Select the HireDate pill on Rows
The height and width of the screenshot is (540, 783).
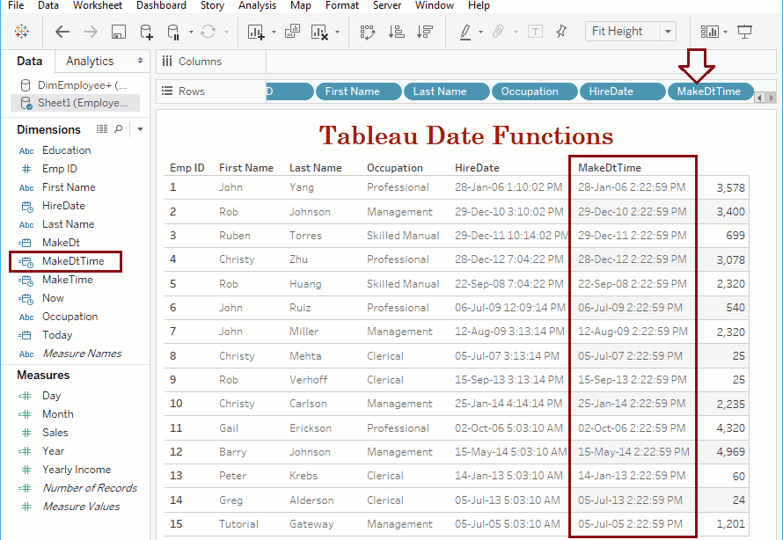point(622,91)
